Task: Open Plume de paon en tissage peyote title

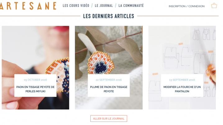Action: click(109, 89)
